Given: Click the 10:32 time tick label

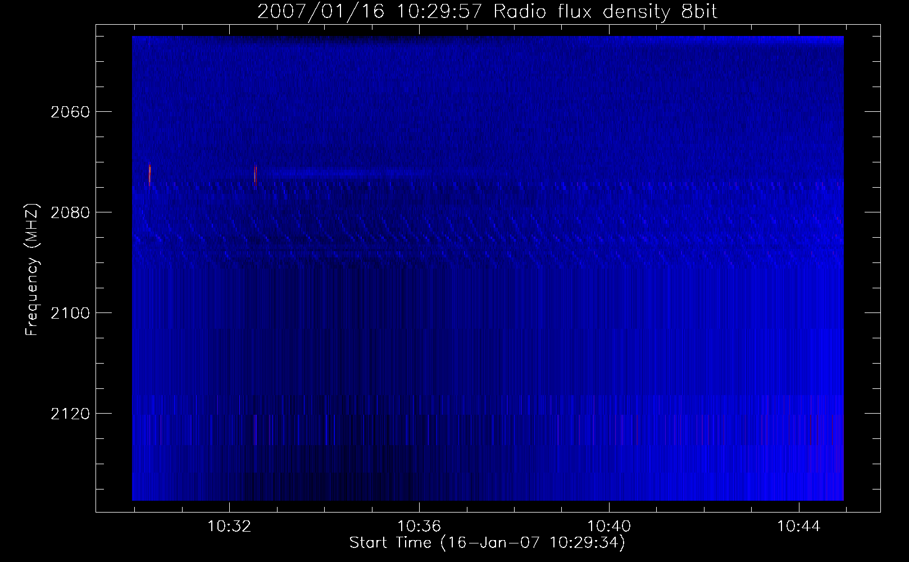Looking at the screenshot, I should tap(229, 527).
